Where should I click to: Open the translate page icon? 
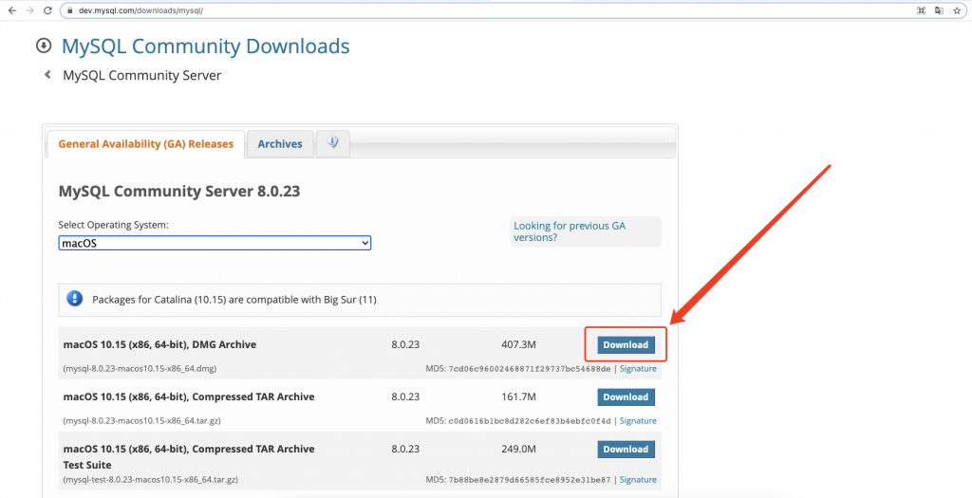pyautogui.click(x=939, y=10)
